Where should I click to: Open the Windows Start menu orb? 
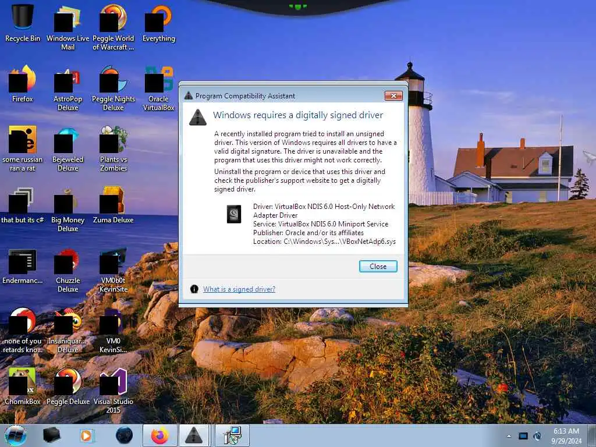(15, 435)
